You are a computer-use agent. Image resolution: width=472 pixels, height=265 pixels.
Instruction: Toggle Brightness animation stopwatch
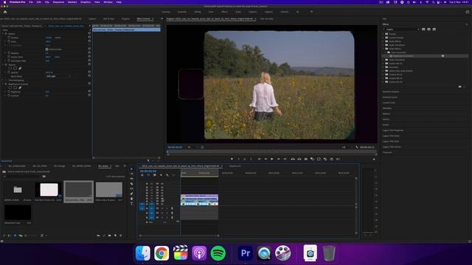click(x=9, y=91)
